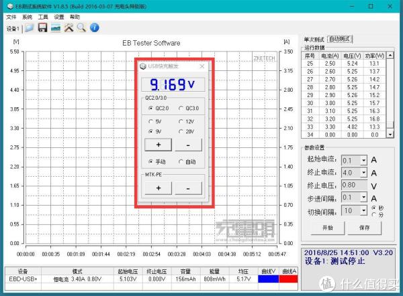
Task: Expand the 起始电流 dropdown
Action: 363,161
